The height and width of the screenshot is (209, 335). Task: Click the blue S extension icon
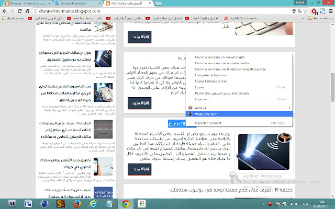pyautogui.click(x=322, y=11)
